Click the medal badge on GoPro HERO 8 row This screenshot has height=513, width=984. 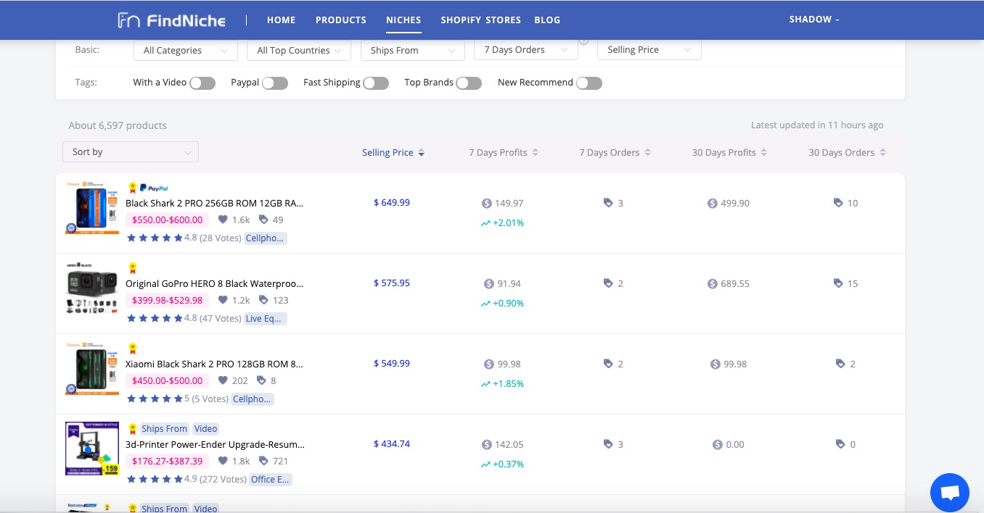pyautogui.click(x=133, y=268)
